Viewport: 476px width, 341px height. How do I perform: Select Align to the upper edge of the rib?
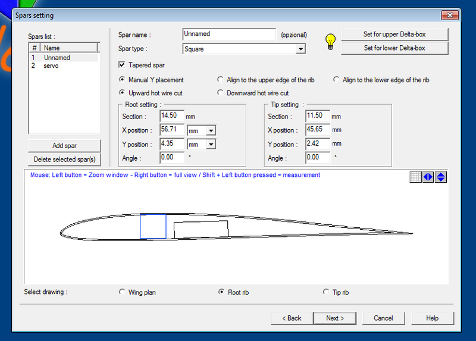(221, 80)
